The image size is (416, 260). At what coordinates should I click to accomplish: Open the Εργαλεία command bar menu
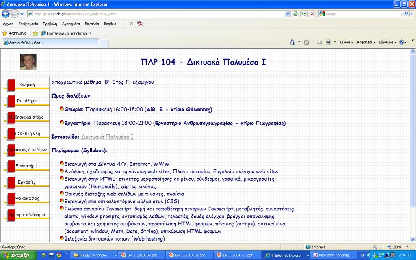click(387, 42)
